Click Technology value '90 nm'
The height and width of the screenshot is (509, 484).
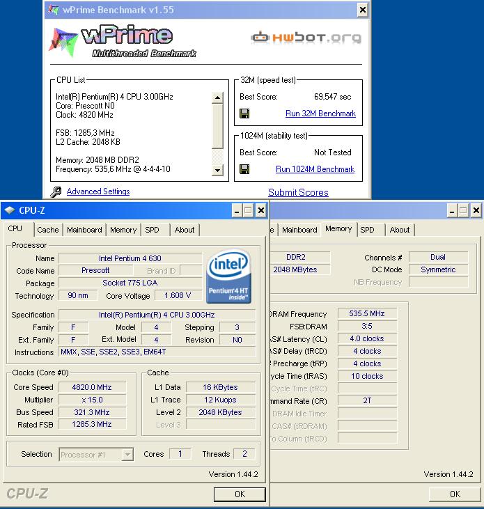[x=78, y=295]
